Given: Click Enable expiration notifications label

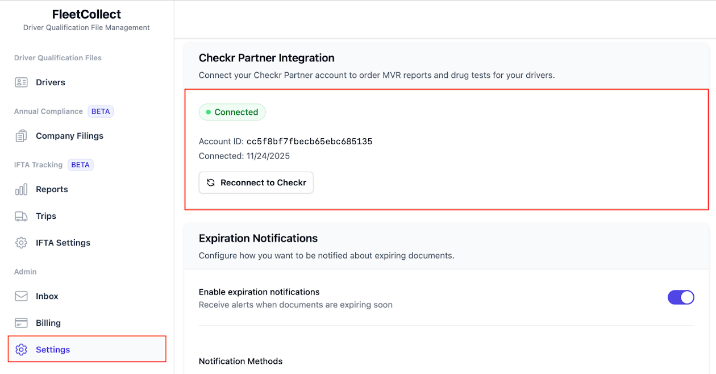Looking at the screenshot, I should (259, 292).
